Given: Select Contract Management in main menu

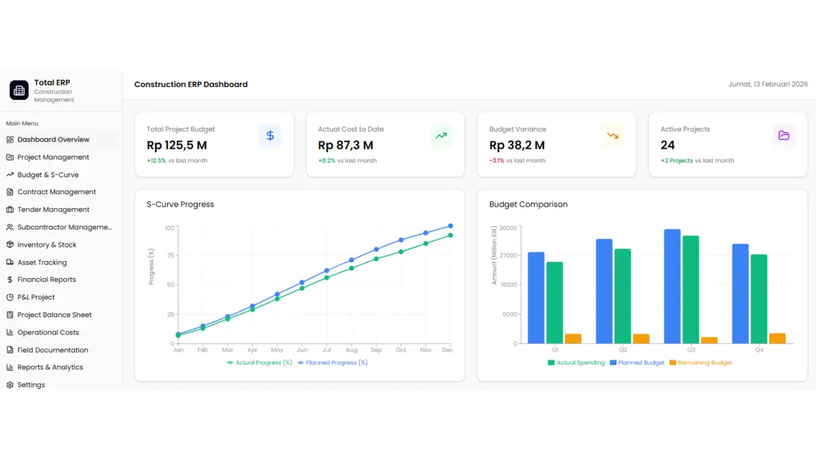Looking at the screenshot, I should click(x=56, y=192).
